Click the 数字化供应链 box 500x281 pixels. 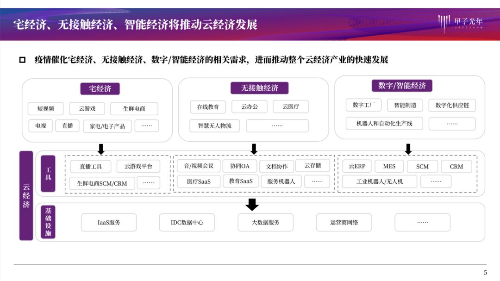(452, 105)
